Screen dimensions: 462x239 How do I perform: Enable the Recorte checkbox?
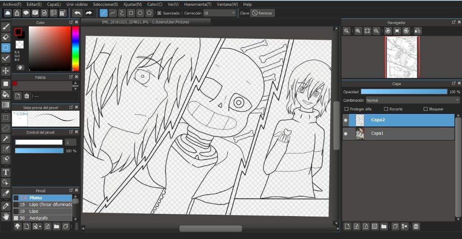point(386,109)
